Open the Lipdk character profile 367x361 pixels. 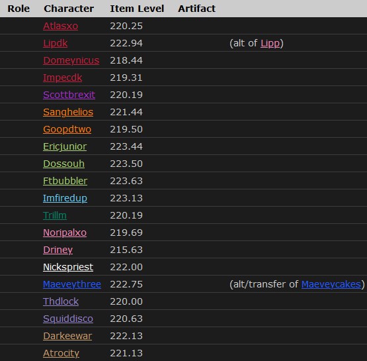56,43
